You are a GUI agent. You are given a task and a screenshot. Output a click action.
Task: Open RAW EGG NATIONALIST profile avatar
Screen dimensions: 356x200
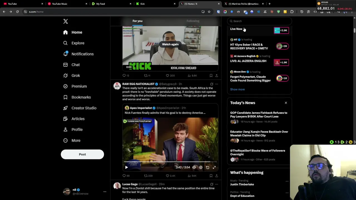tap(117, 86)
